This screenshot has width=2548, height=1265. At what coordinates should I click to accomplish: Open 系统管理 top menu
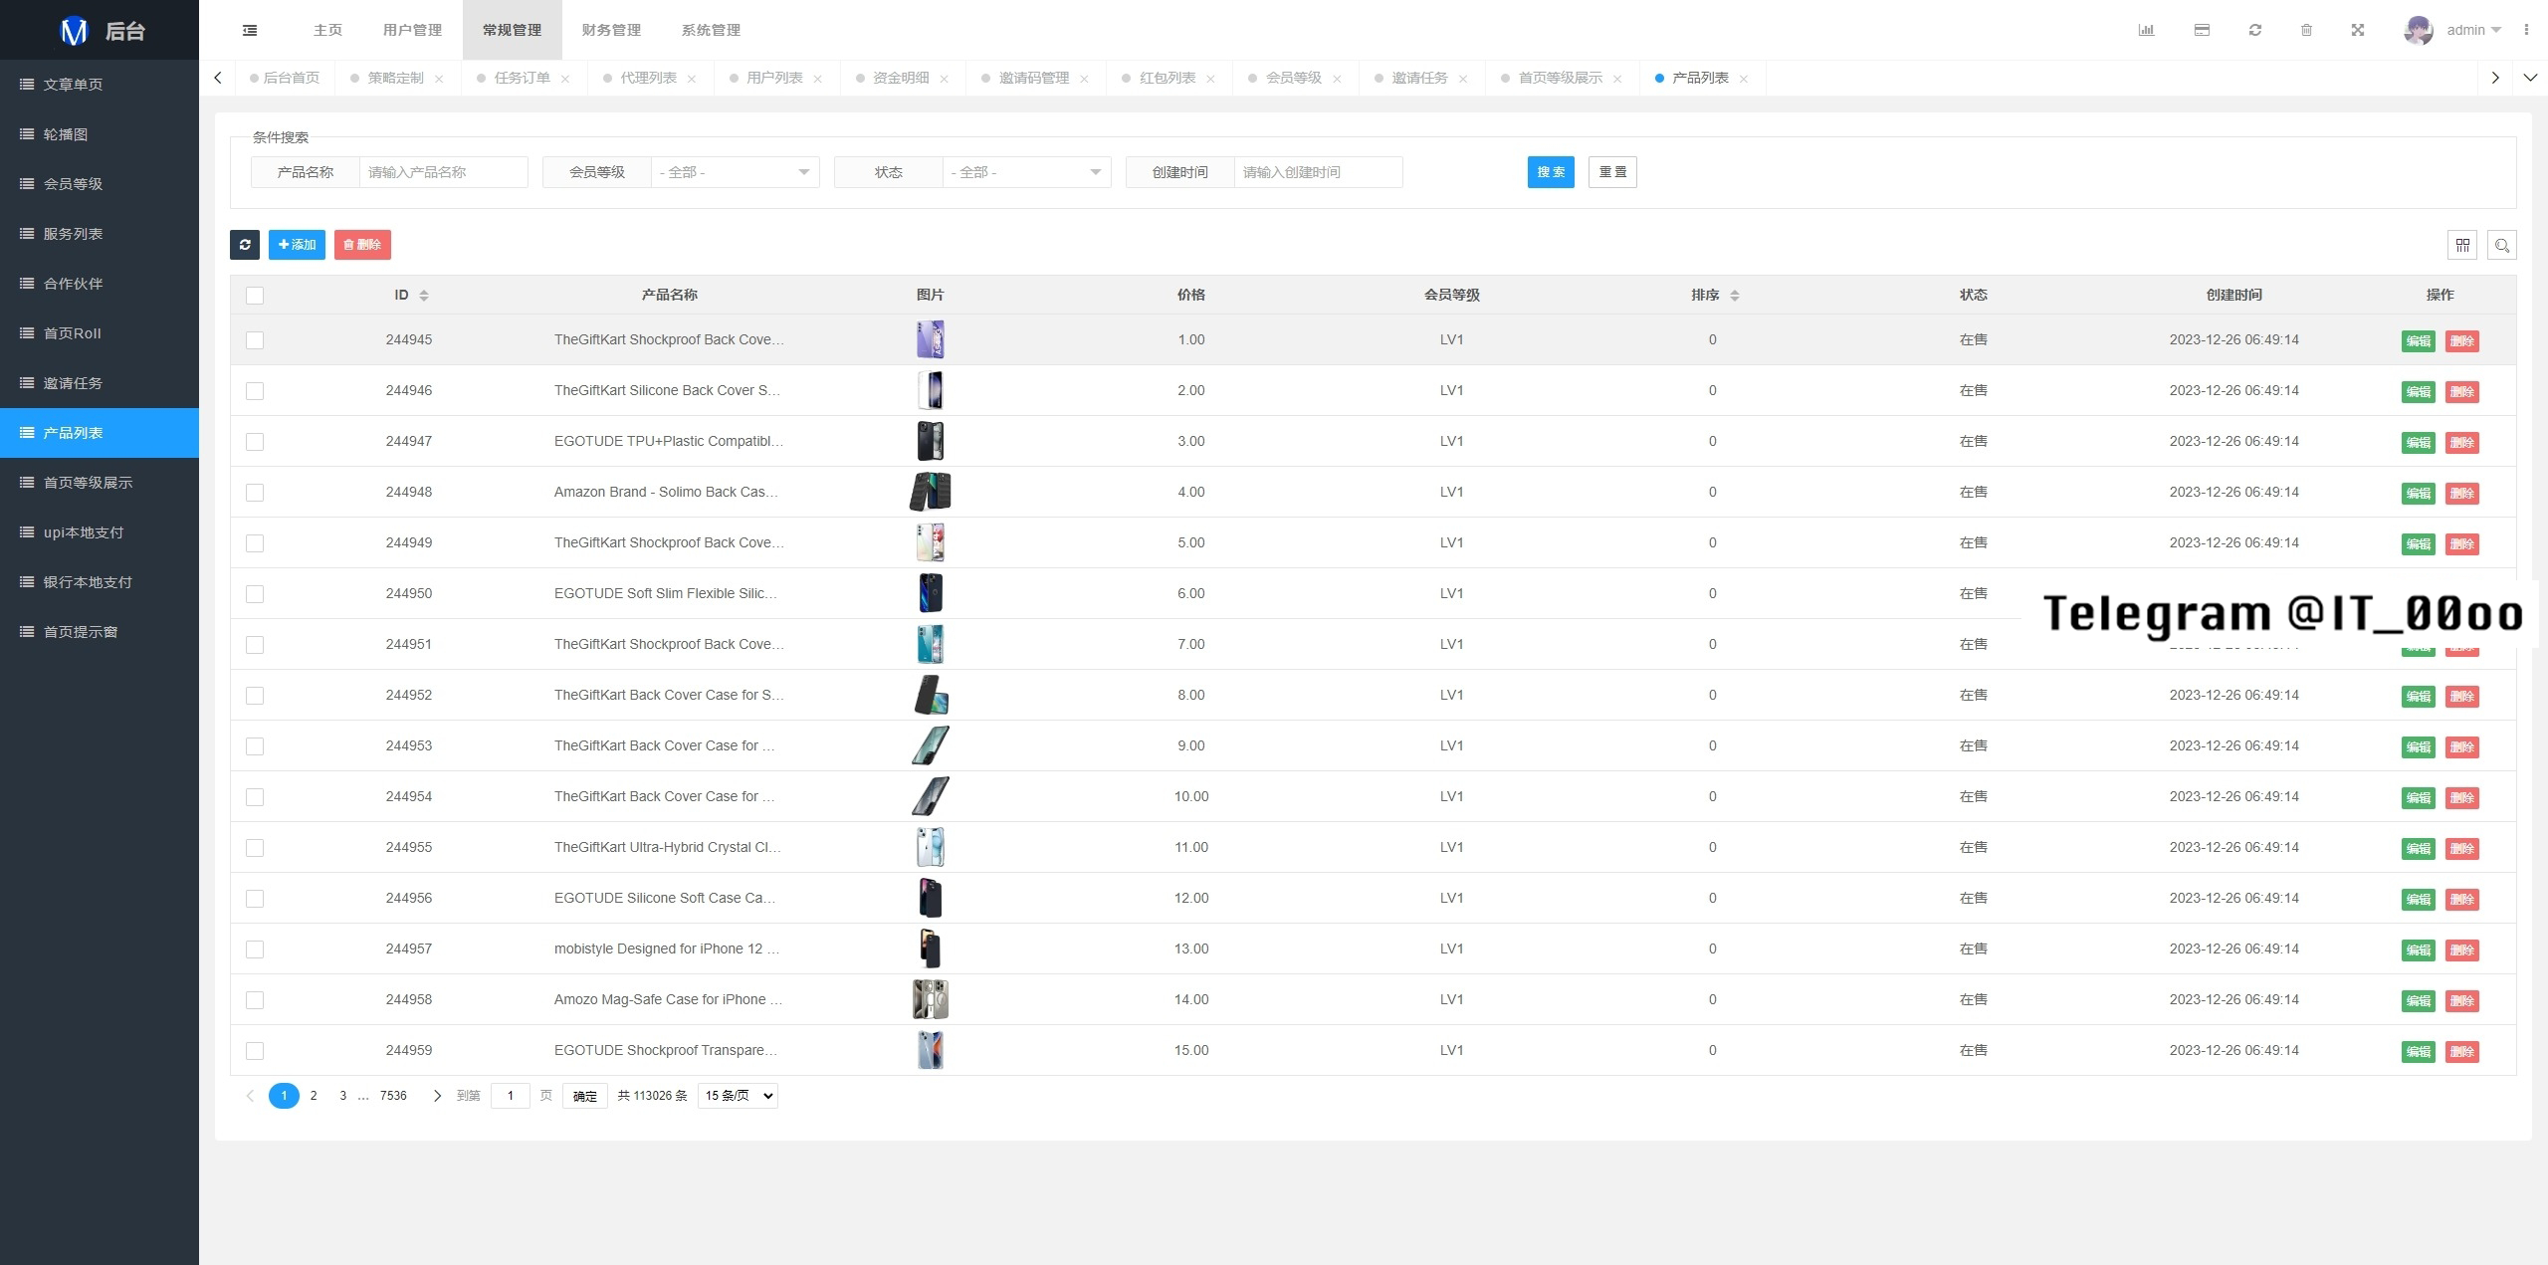click(x=712, y=30)
